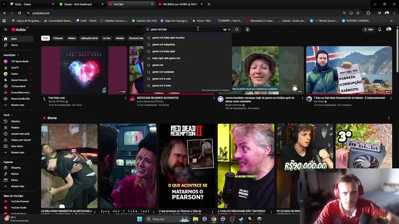Choose suggestion baby tapir skin green hell
Viewport: 399px width, 224px height.
point(188,58)
